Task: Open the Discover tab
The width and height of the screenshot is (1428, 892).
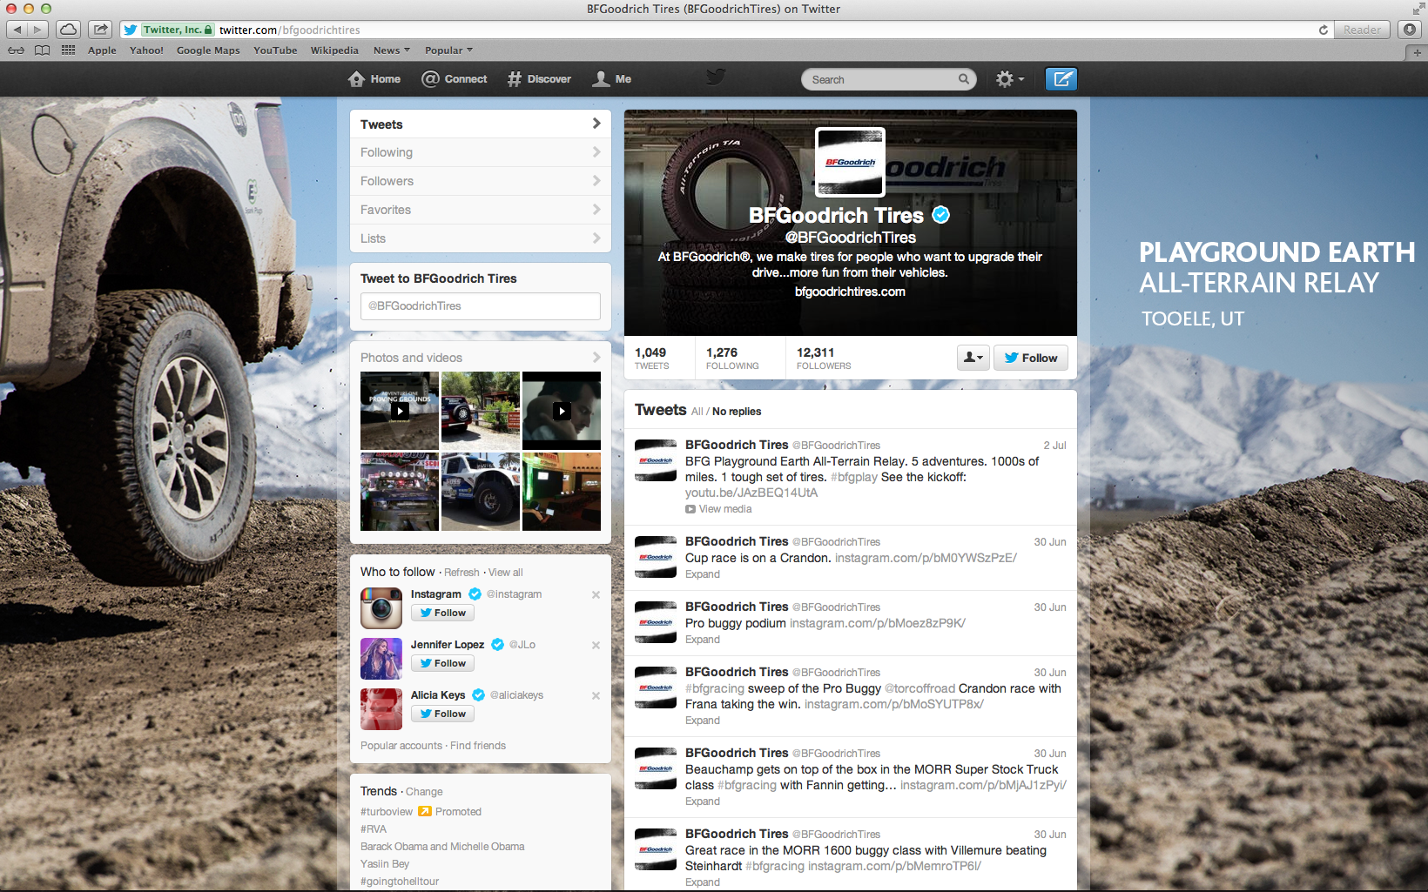Action: (539, 79)
